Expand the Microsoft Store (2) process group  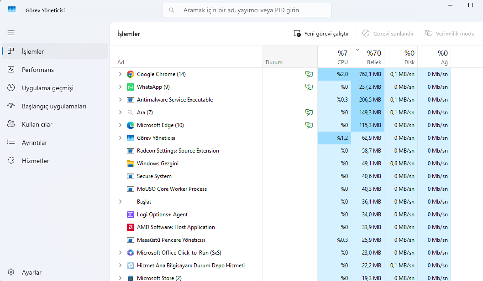coord(120,278)
